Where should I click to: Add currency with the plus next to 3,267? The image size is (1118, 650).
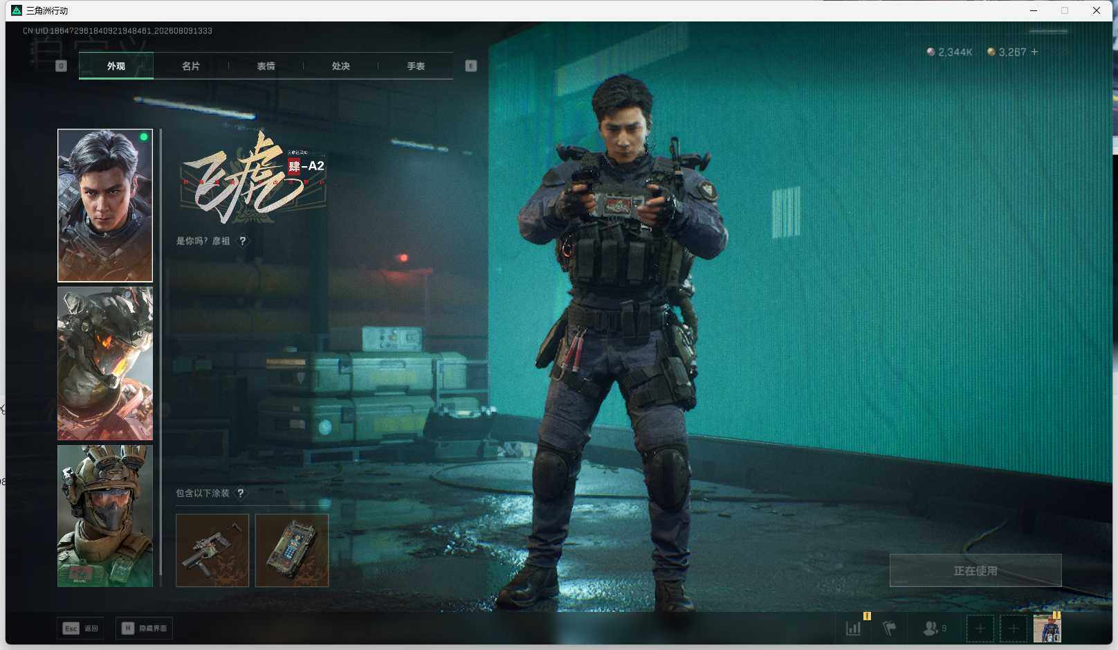click(x=1034, y=52)
